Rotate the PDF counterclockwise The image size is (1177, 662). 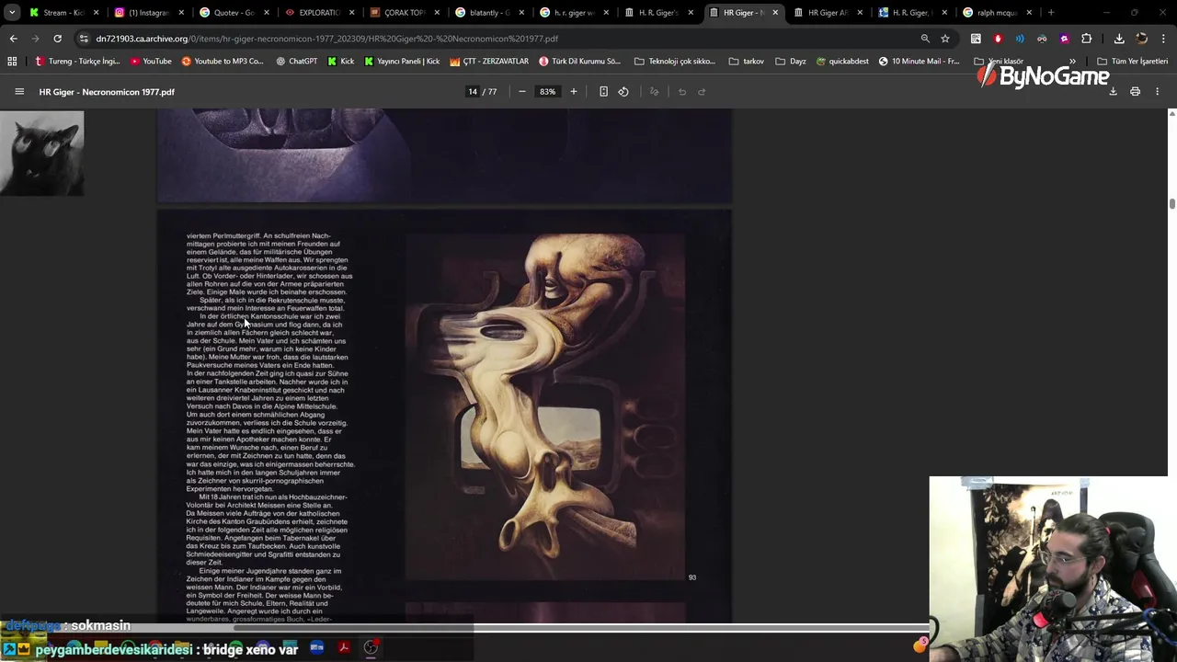(623, 92)
